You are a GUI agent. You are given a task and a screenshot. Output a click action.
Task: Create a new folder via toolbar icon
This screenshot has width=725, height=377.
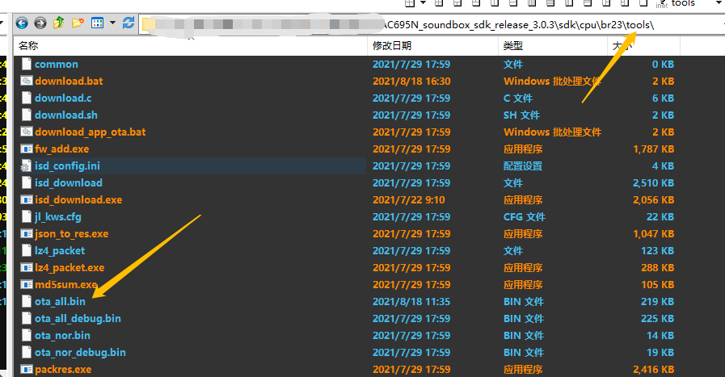coord(78,23)
